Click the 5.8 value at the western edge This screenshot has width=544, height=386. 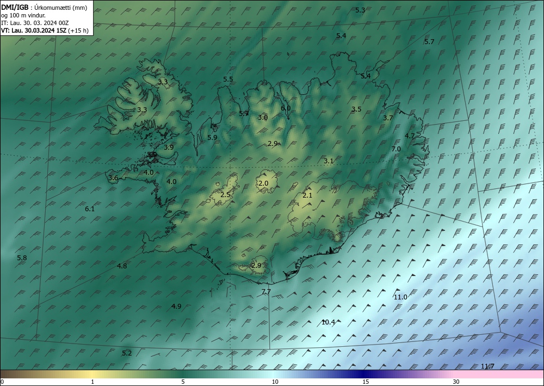(22, 258)
